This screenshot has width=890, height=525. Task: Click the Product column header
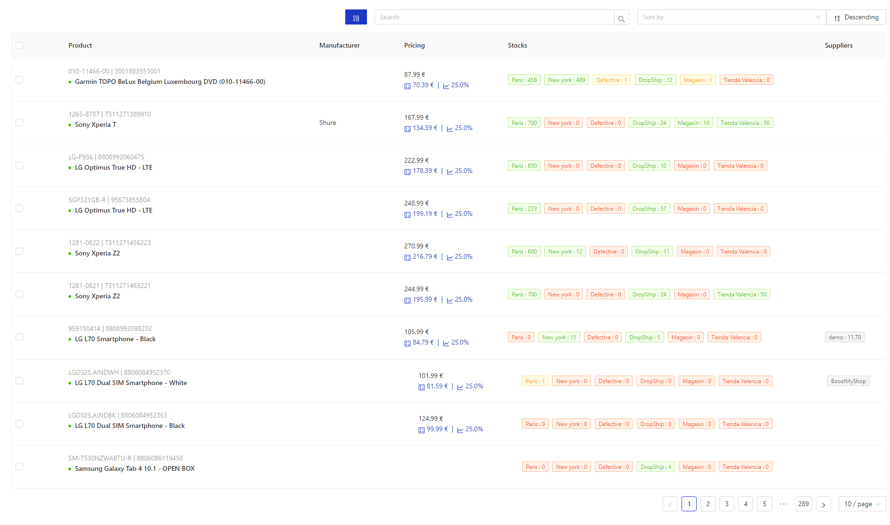pos(80,45)
